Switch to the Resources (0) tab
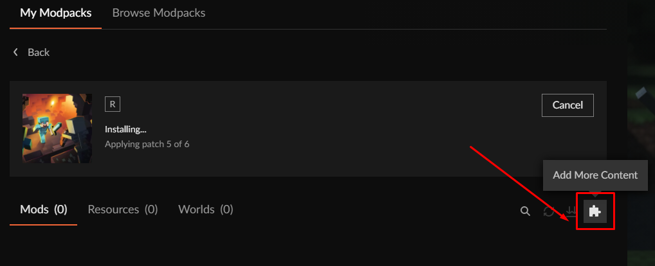Viewport: 655px width, 266px height. click(123, 209)
